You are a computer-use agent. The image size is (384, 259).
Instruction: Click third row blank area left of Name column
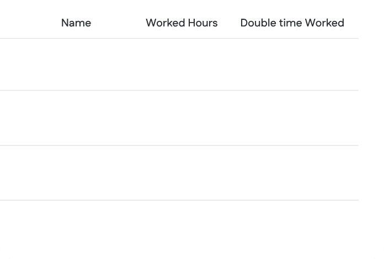[22, 172]
